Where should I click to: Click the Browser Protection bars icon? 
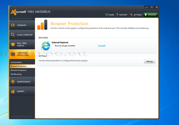tap(42, 25)
